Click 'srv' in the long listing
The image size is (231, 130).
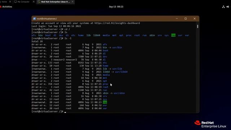point(105,96)
